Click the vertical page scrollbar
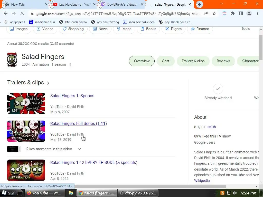This screenshot has height=197, width=263. 261,47
